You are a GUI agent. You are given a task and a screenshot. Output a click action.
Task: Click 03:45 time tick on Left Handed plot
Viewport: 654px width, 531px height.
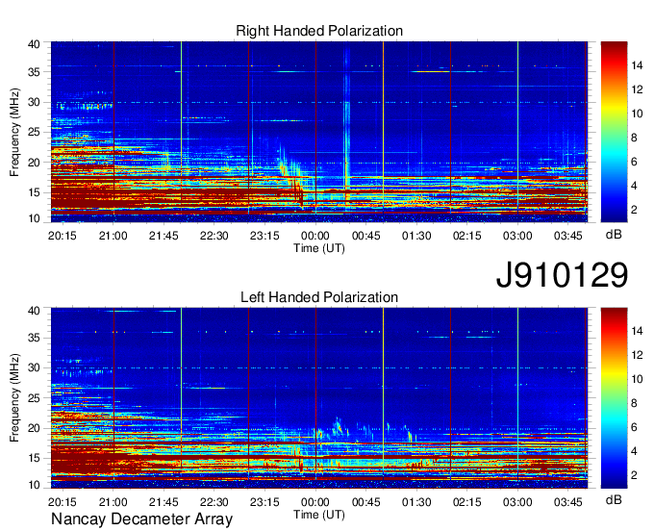click(x=567, y=502)
